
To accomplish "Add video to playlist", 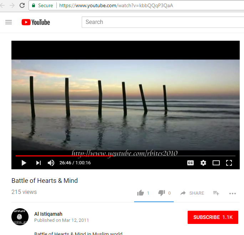I will pyautogui.click(x=216, y=193).
